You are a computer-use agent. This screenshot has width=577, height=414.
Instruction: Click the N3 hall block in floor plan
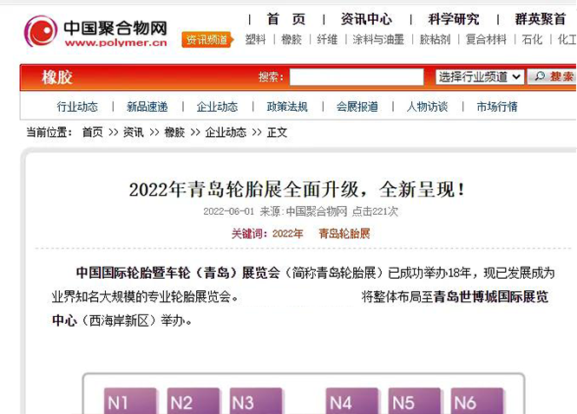coord(256,401)
